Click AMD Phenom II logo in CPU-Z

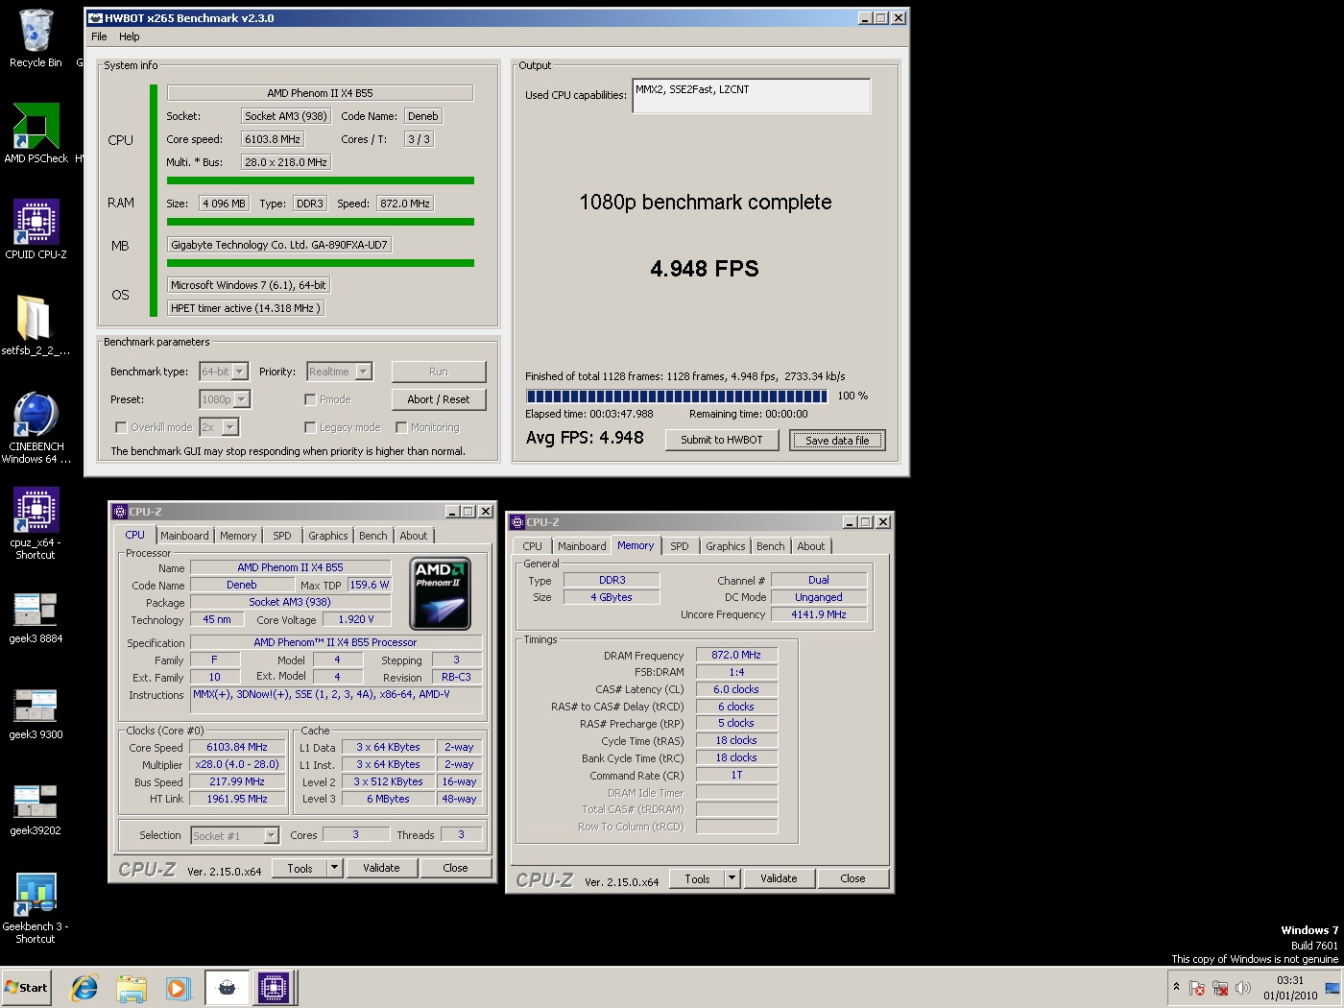click(x=441, y=593)
